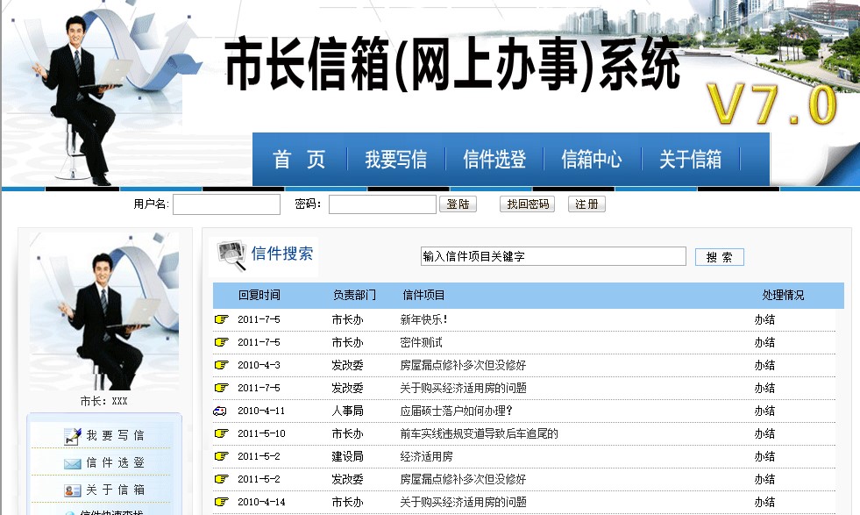
Task: Click hand icon in 经济适用房 建设局 row
Action: click(221, 456)
